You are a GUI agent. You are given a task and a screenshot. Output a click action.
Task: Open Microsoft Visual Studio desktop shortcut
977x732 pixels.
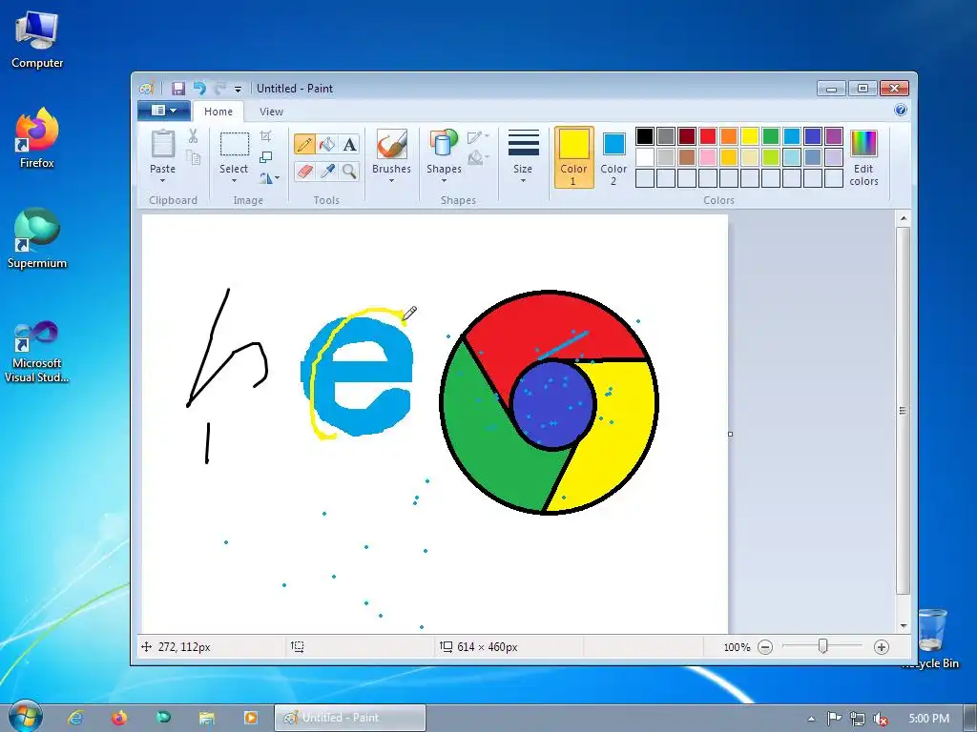click(37, 352)
